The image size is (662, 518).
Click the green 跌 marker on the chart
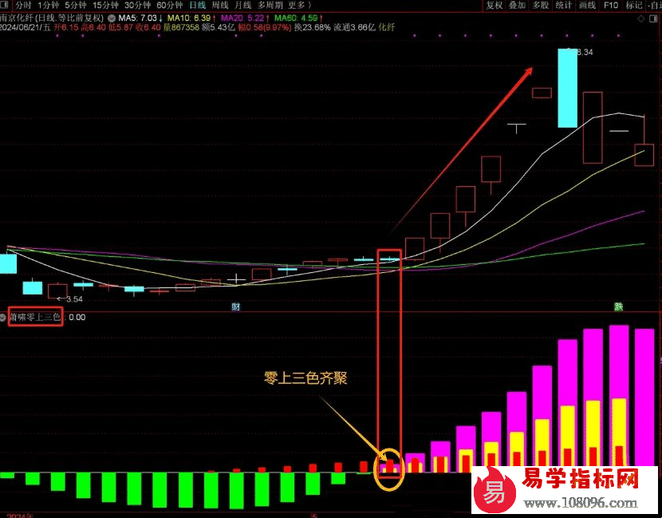(x=618, y=307)
